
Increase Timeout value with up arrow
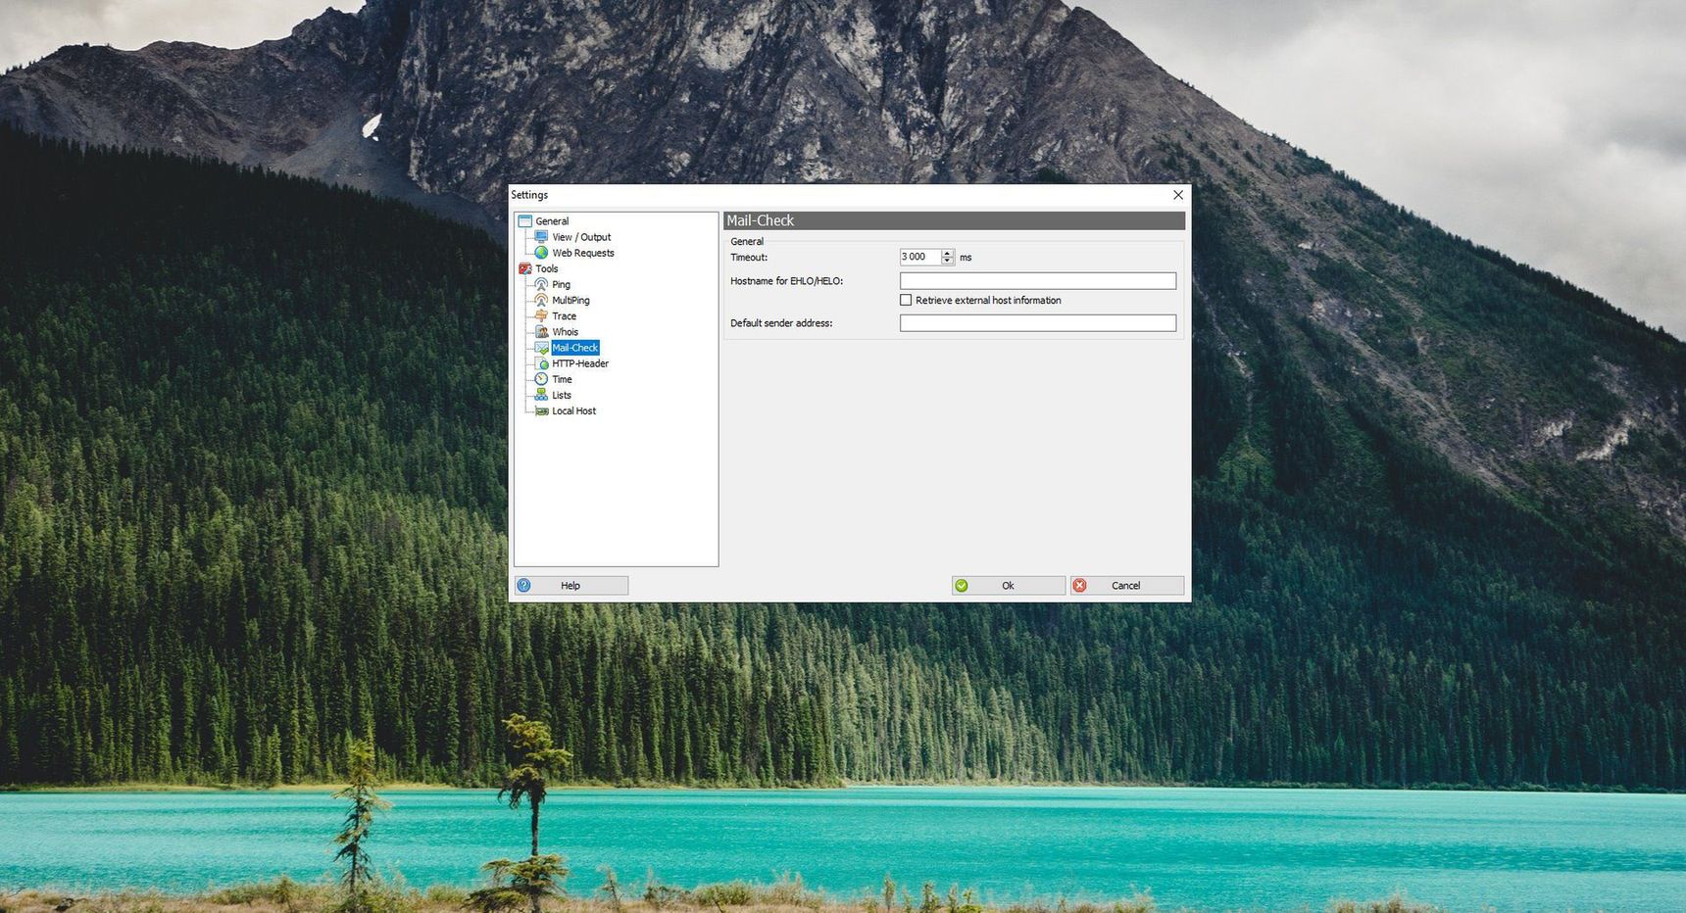[x=947, y=253]
